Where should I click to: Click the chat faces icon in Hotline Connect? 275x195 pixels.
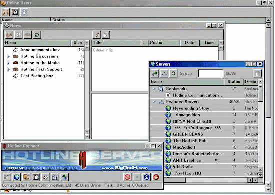26,177
